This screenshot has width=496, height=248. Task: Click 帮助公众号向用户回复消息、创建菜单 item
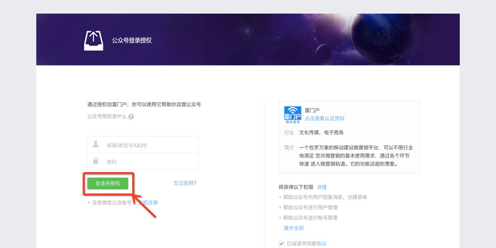coord(325,197)
